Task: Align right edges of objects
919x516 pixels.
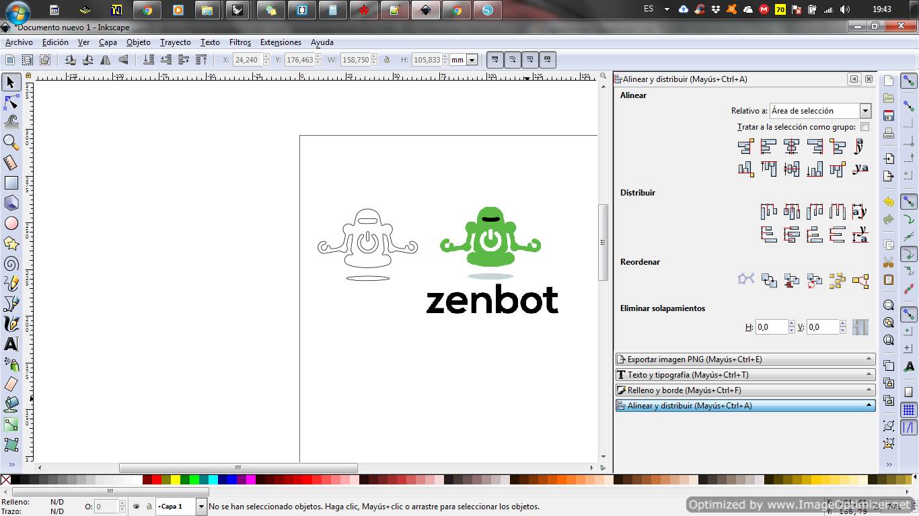Action: click(x=814, y=146)
